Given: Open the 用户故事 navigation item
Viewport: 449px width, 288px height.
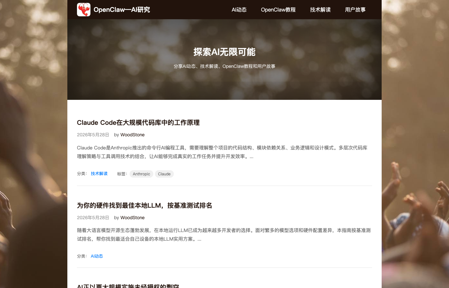Looking at the screenshot, I should click(x=355, y=10).
